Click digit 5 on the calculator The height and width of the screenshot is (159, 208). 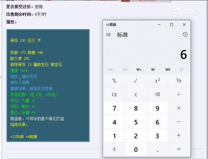pyautogui.click(x=136, y=122)
